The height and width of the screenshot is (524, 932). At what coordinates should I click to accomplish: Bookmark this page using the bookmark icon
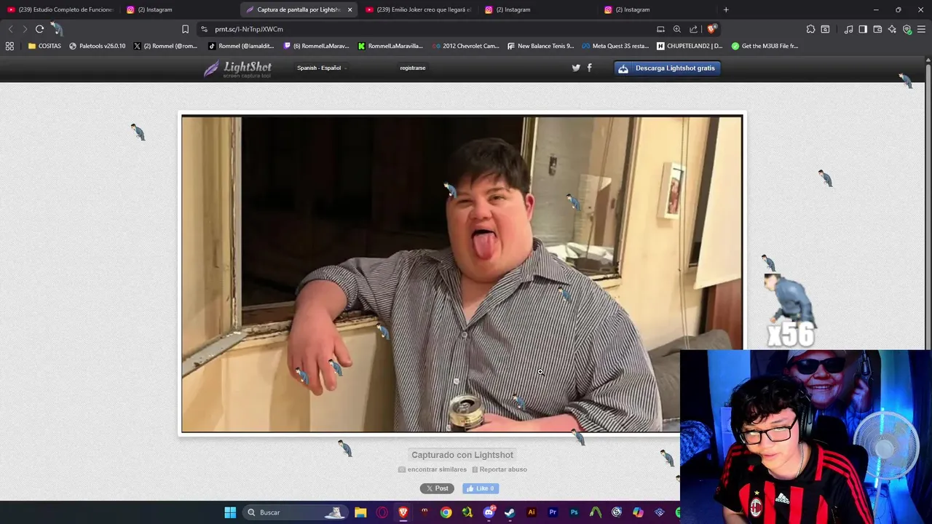[x=185, y=29]
